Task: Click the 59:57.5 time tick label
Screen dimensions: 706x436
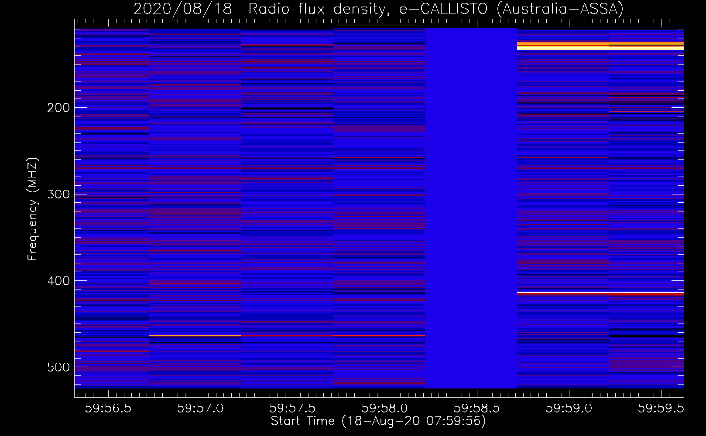Action: pyautogui.click(x=292, y=408)
